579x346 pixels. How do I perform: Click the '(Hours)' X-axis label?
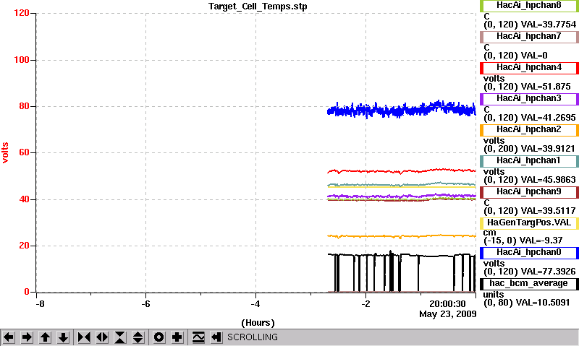coord(258,323)
